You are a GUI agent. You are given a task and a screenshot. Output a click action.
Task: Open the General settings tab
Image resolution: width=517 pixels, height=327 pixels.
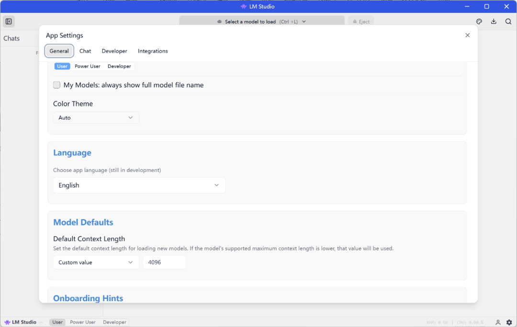click(x=59, y=51)
